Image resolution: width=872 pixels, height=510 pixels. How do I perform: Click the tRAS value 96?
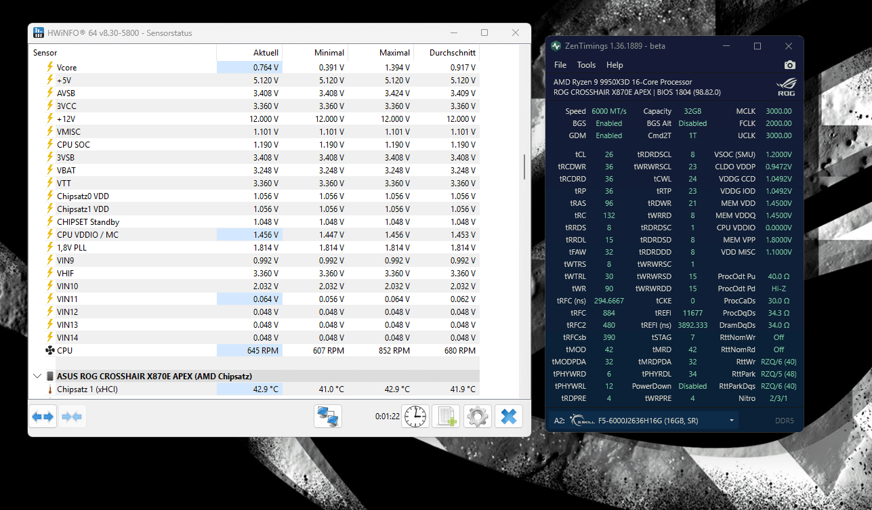[x=609, y=203]
